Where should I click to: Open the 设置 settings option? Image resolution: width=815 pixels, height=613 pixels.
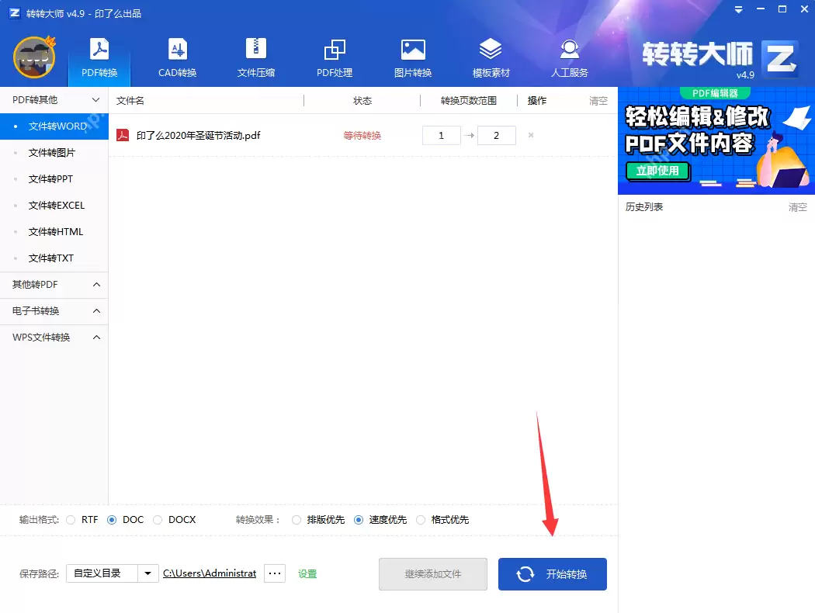307,573
